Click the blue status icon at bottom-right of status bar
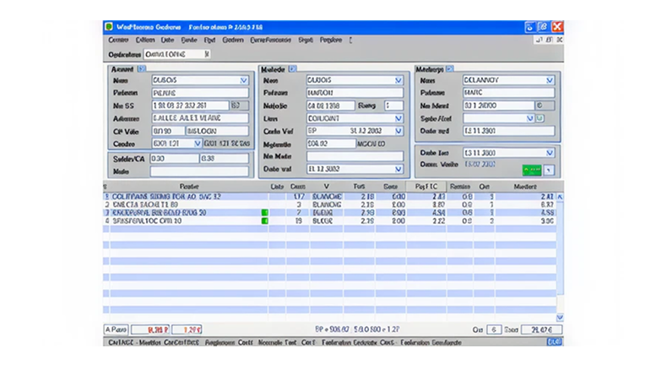This screenshot has width=667, height=370. coord(554,343)
